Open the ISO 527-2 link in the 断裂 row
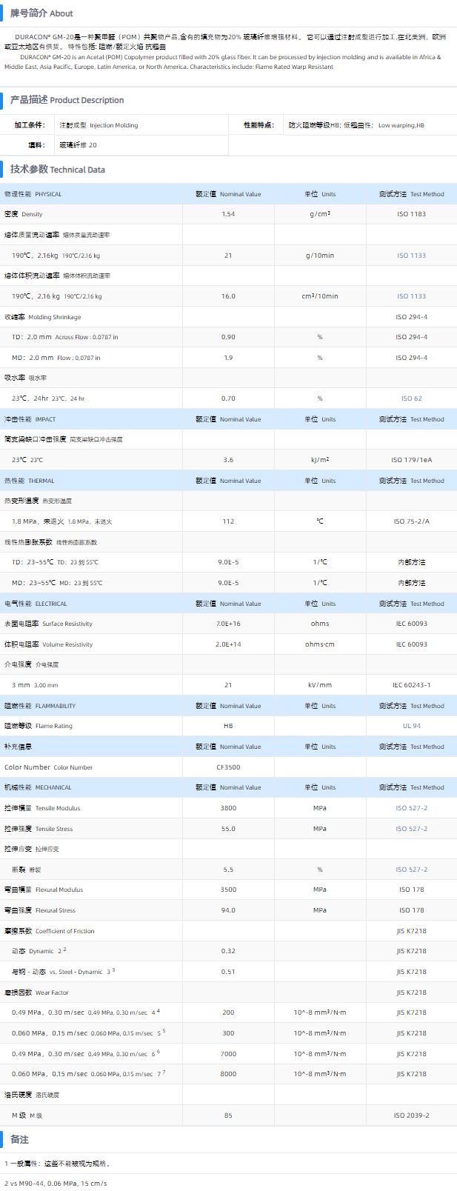The image size is (457, 1191). coord(411,870)
